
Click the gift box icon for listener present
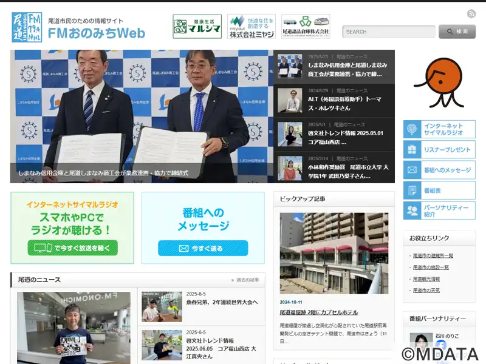[412, 149]
